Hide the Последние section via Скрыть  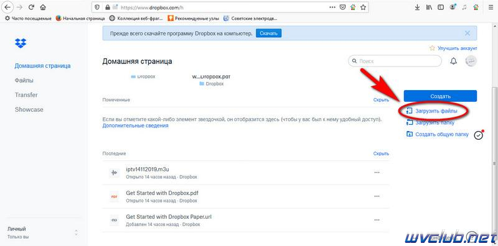click(381, 153)
